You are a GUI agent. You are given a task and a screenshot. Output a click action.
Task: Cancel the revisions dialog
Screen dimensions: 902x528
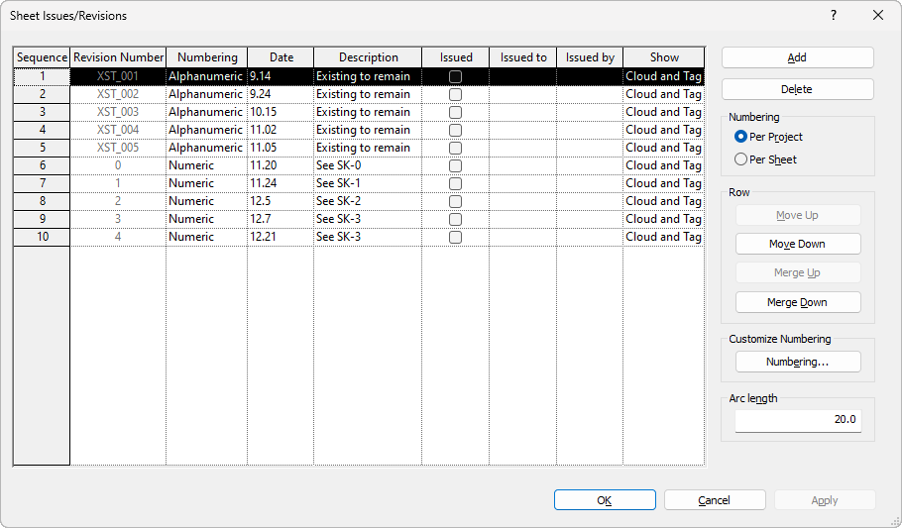715,500
